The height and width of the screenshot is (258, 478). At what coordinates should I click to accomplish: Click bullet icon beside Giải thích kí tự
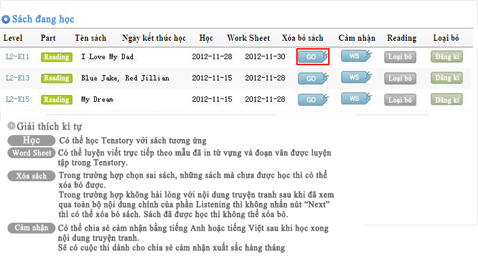(x=12, y=126)
